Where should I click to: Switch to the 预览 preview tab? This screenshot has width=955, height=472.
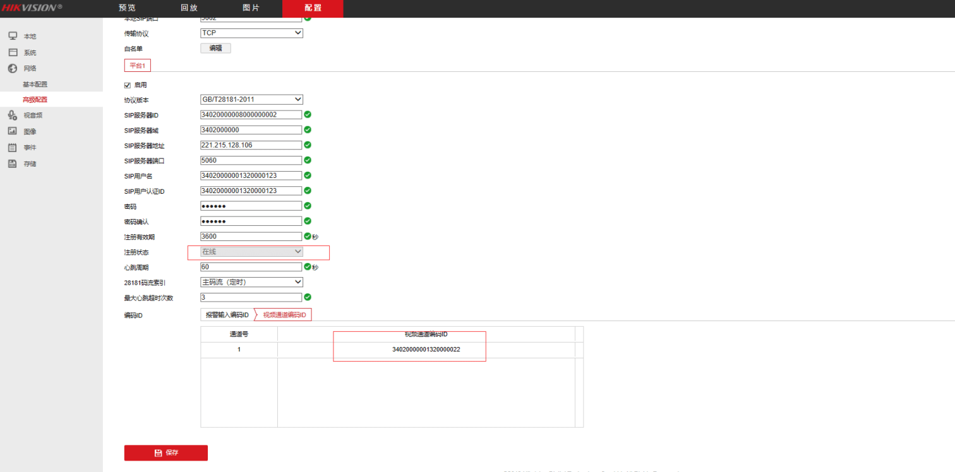[x=127, y=8]
